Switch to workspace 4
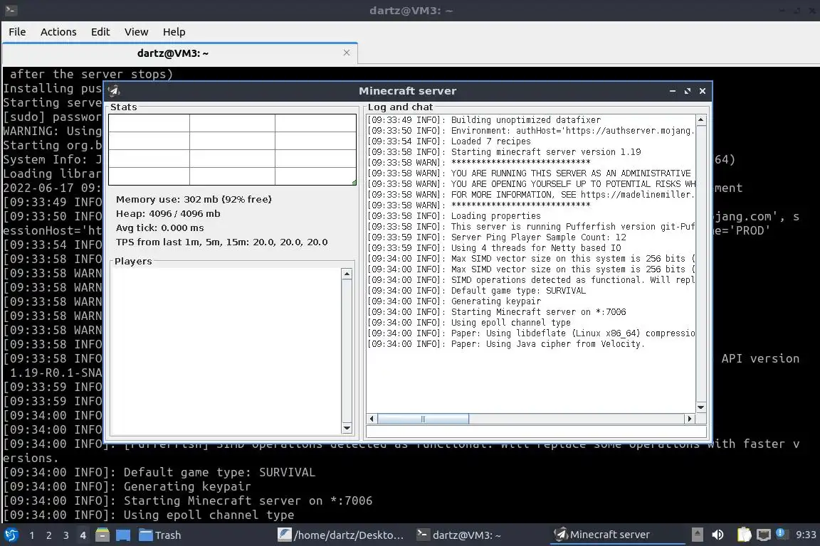Image resolution: width=820 pixels, height=546 pixels. [x=83, y=535]
